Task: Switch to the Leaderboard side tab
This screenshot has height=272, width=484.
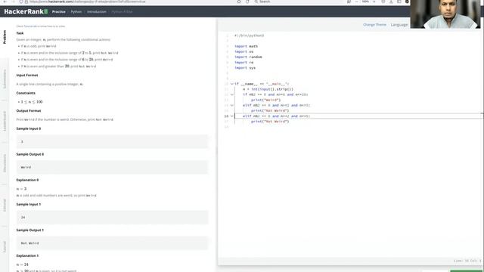Action: coord(5,121)
